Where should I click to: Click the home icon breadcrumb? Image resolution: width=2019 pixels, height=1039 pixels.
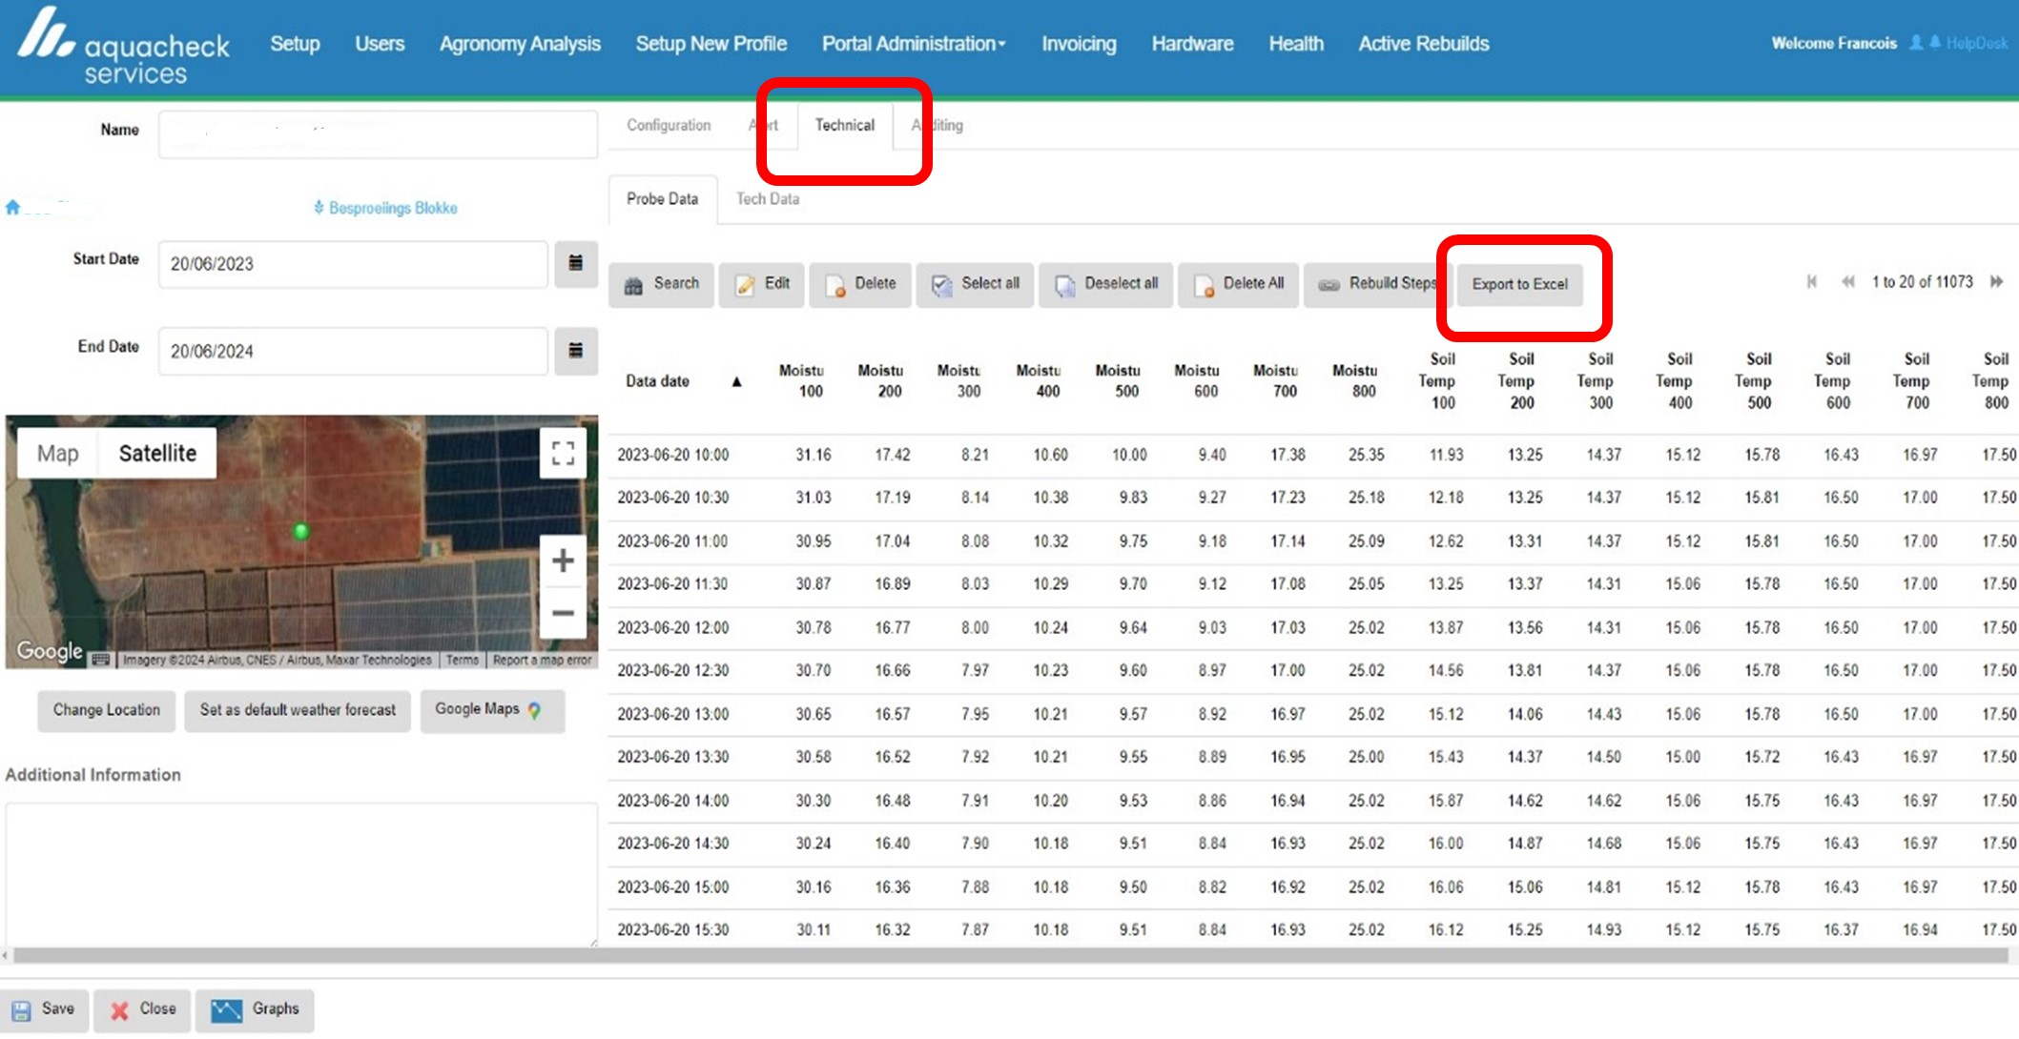point(12,207)
